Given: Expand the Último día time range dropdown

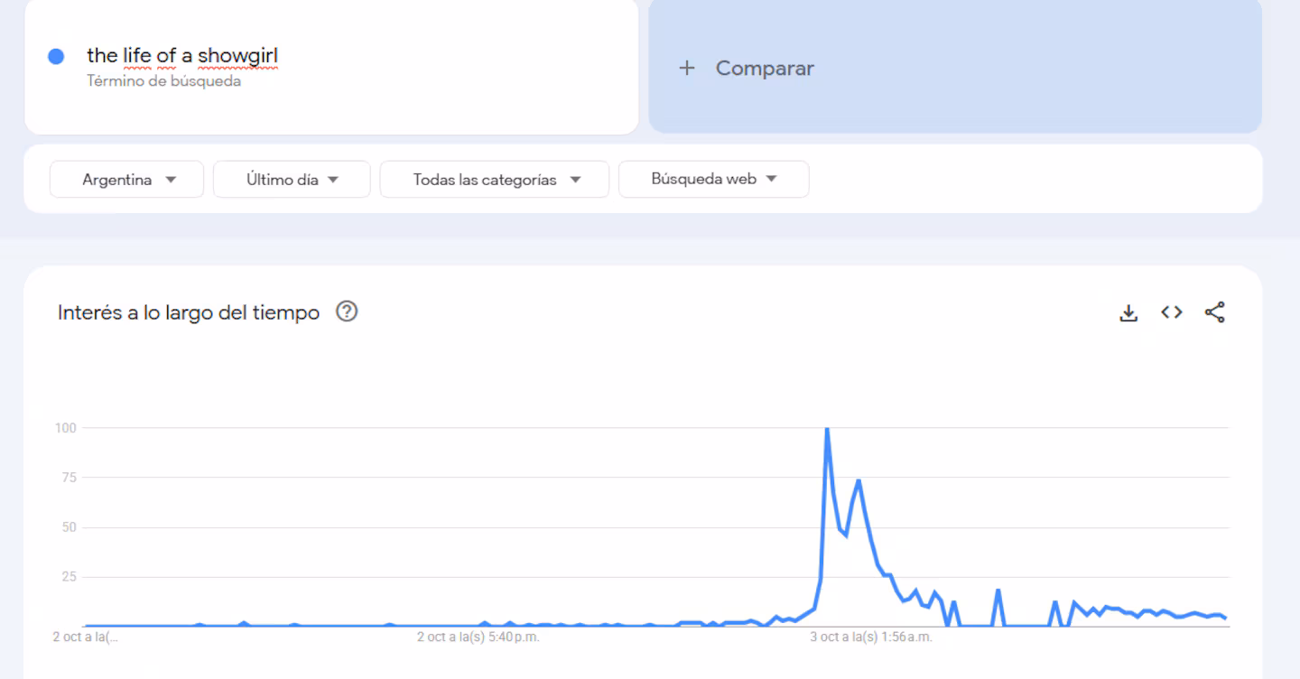Looking at the screenshot, I should point(292,179).
